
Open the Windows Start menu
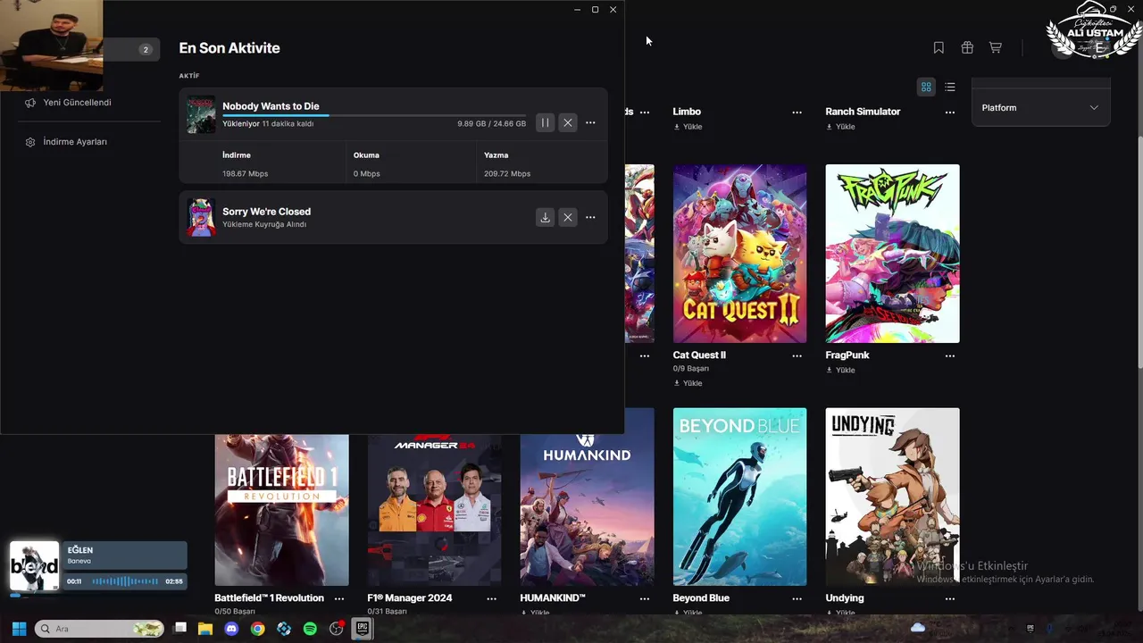19,629
